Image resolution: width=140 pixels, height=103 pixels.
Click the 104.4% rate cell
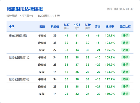pyautogui.click(x=110, y=43)
